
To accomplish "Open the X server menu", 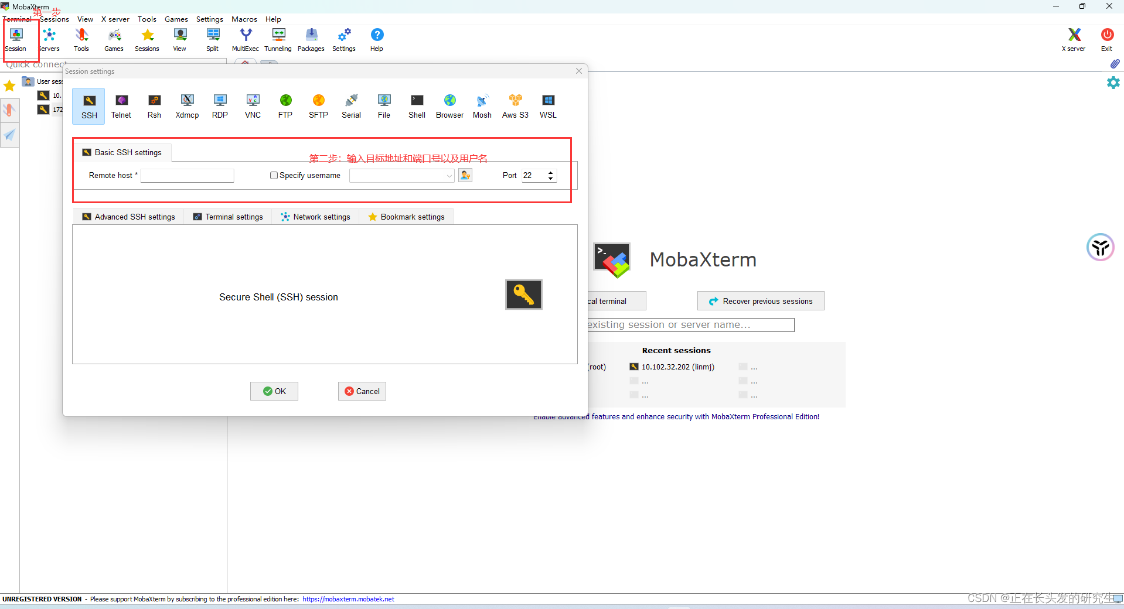I will 115,19.
